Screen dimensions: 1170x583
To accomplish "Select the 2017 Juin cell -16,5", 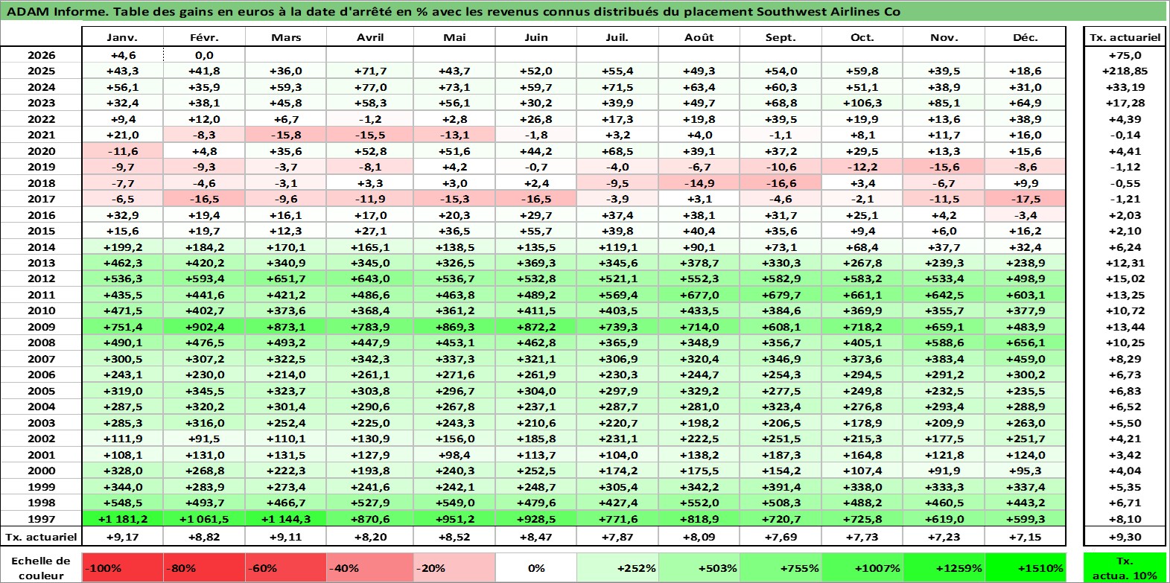I will 536,199.
